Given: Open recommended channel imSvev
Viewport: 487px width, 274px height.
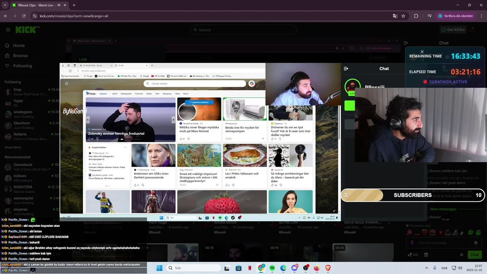Looking at the screenshot, I should tap(32, 178).
